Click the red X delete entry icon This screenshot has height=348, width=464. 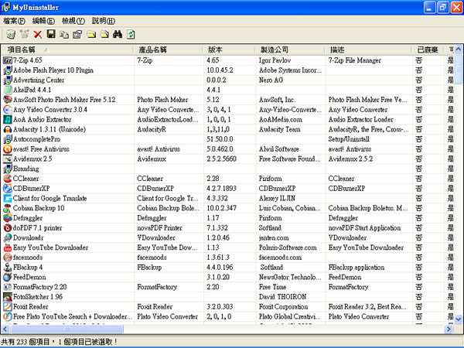[38, 34]
